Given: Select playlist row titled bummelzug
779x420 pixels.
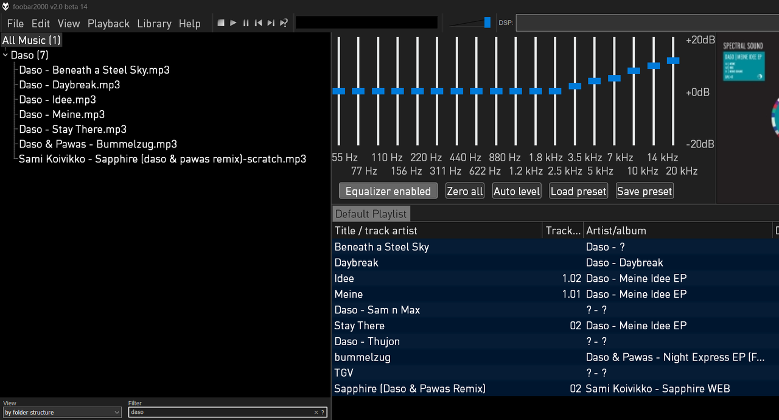Looking at the screenshot, I should [555, 357].
